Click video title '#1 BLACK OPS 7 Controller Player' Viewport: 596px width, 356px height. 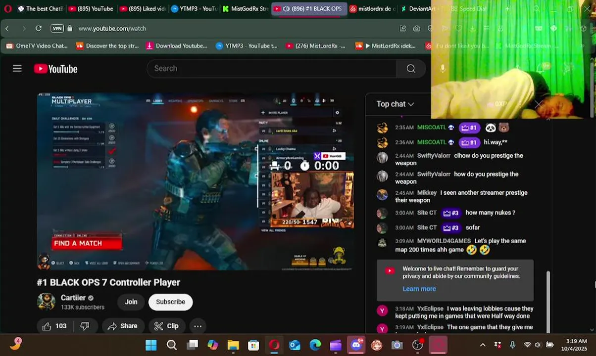108,282
